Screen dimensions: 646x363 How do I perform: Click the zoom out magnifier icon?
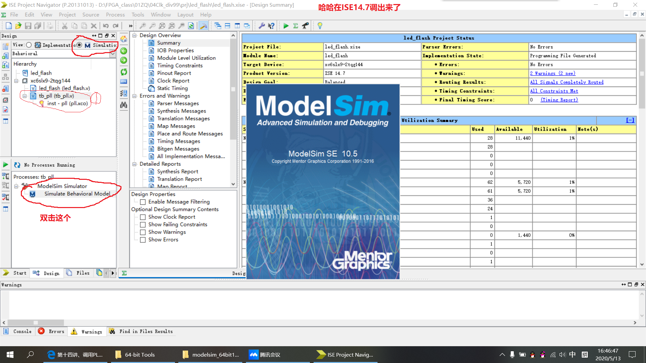[152, 26]
